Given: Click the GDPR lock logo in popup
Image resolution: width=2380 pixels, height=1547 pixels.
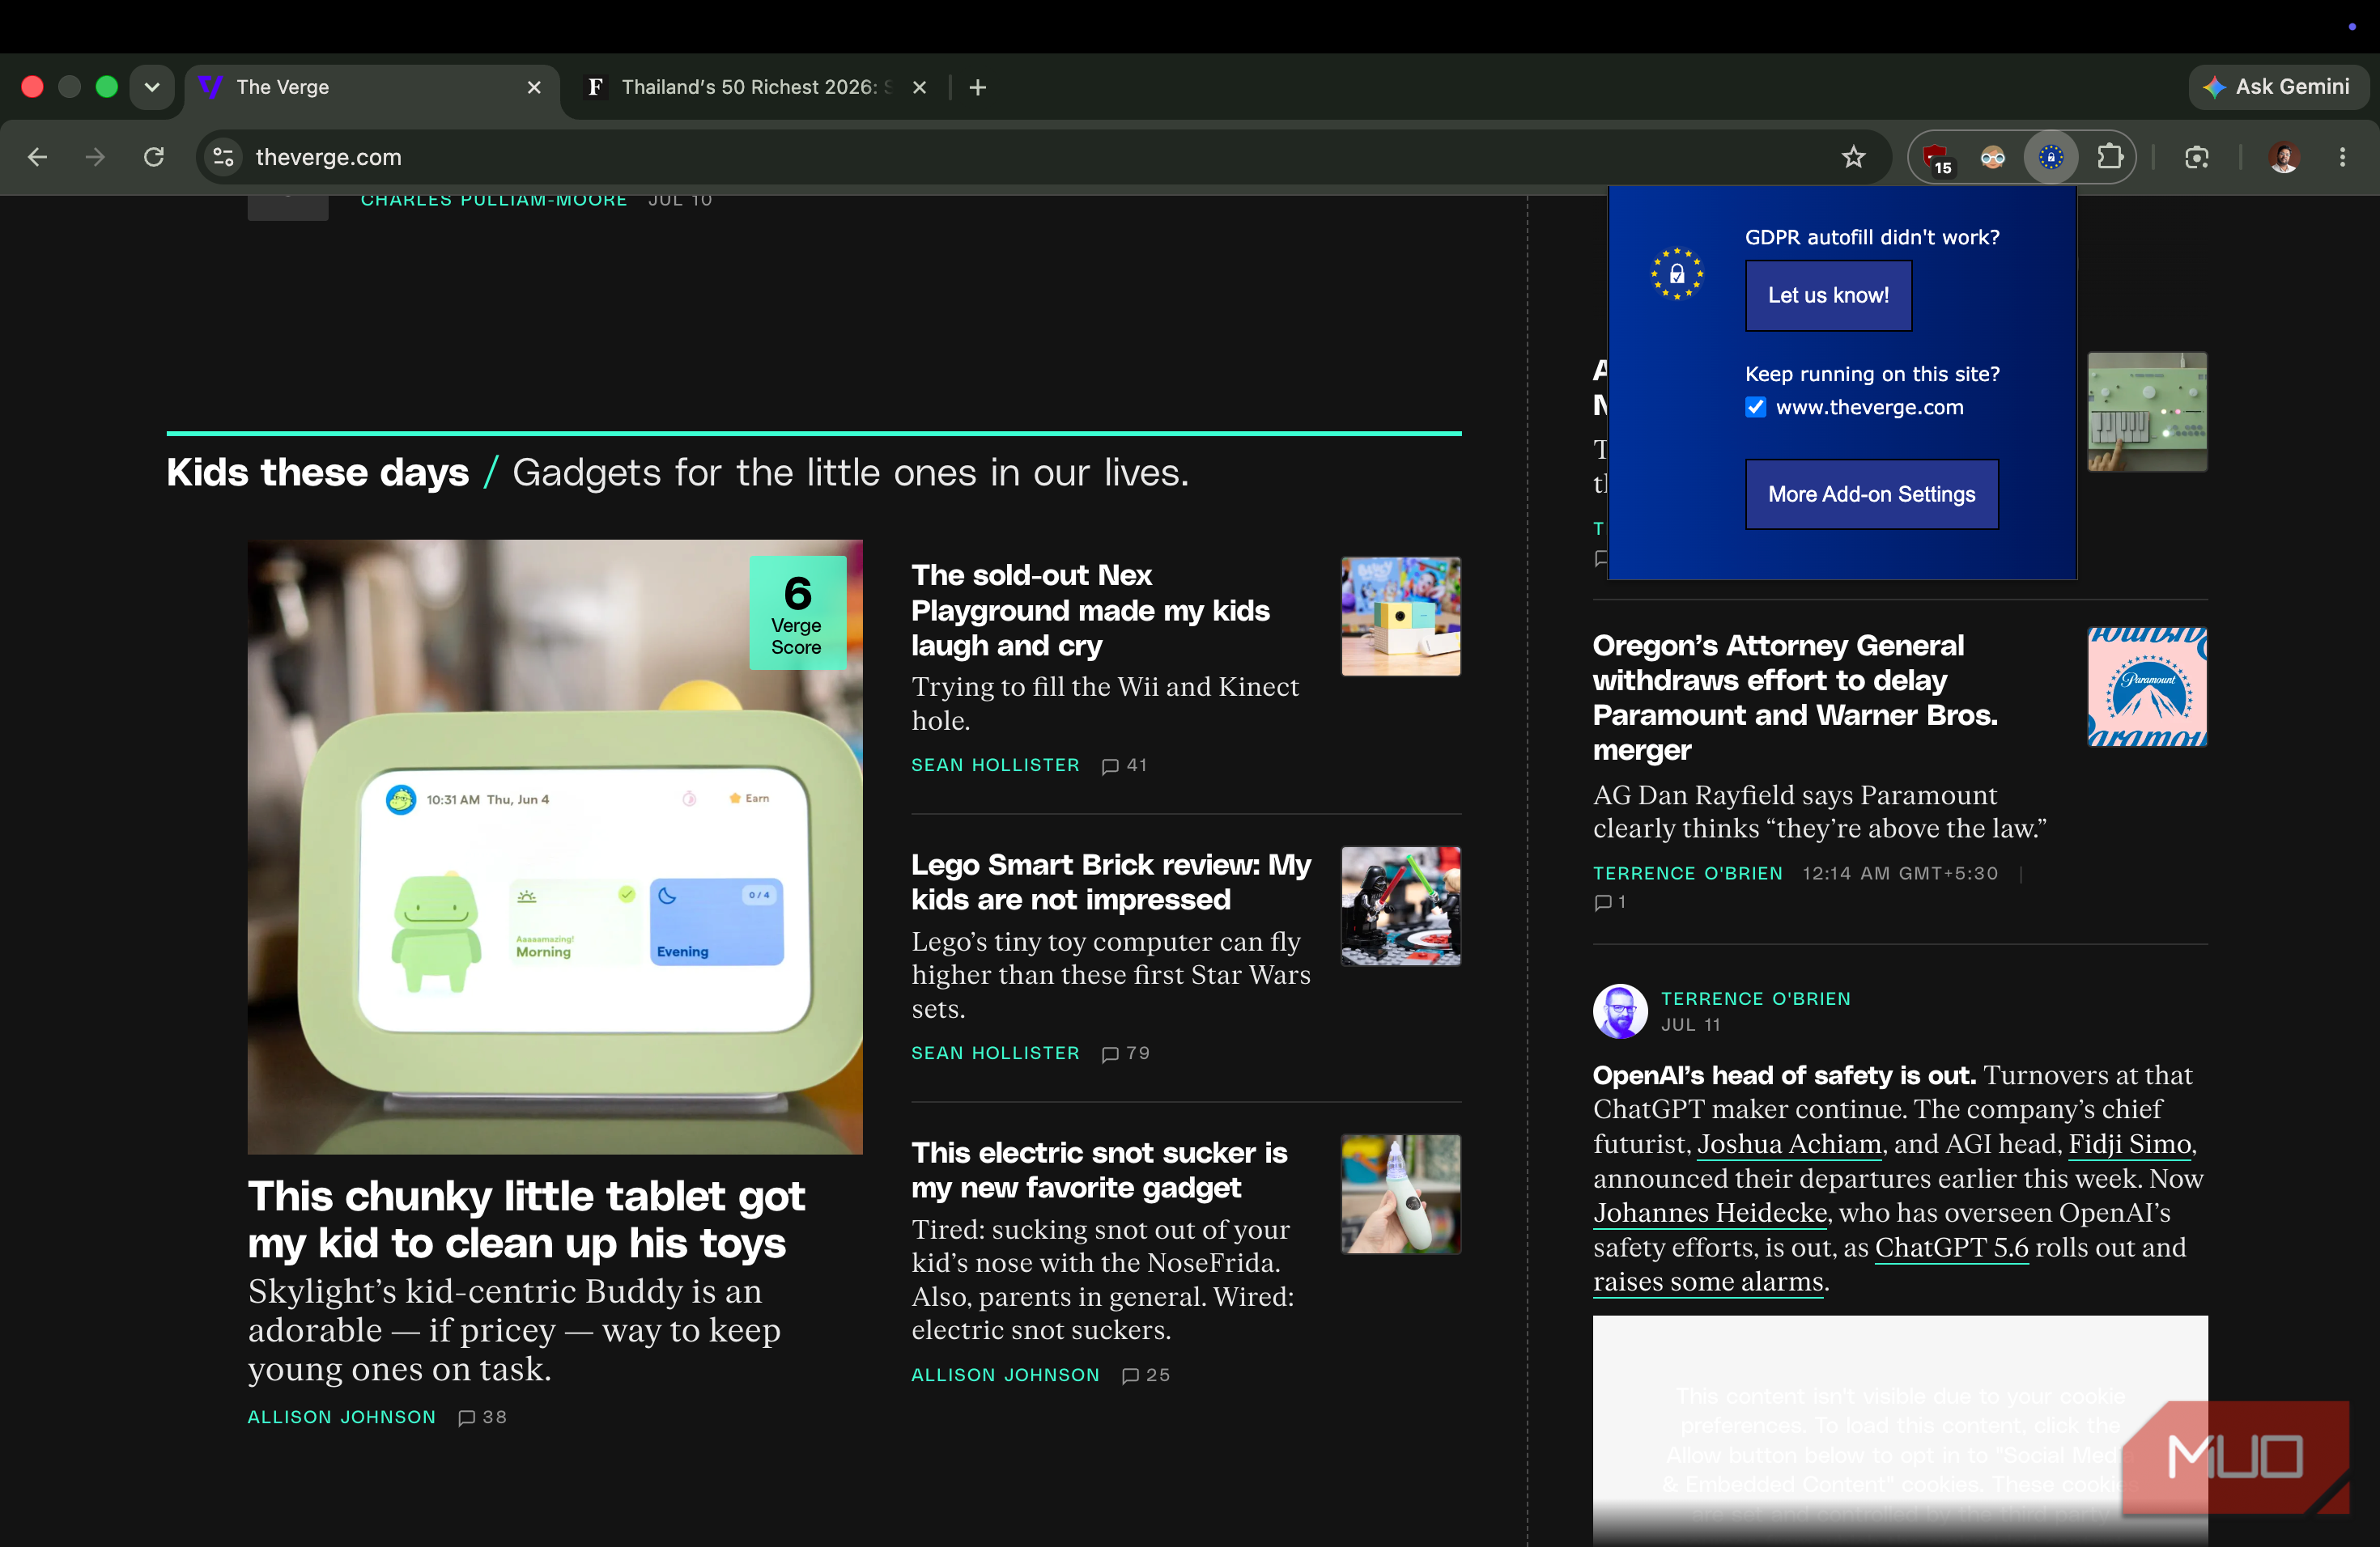Looking at the screenshot, I should (x=1677, y=273).
